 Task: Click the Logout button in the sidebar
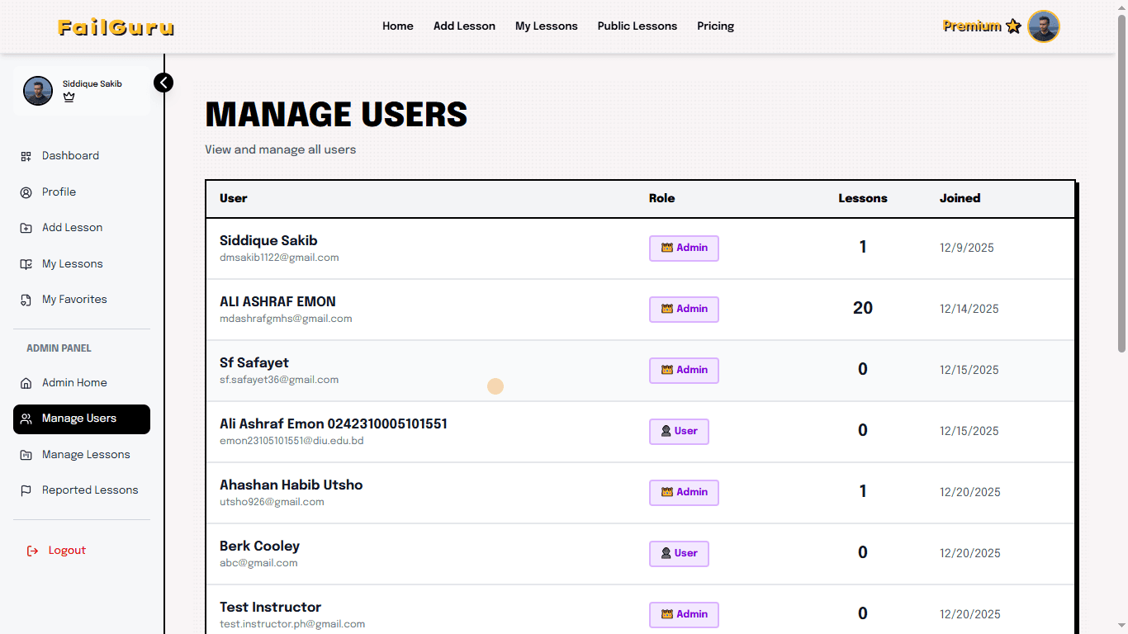click(x=56, y=551)
